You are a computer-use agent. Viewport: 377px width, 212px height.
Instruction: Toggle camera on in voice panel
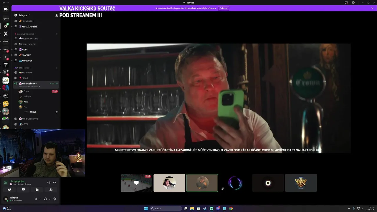tap(9, 190)
